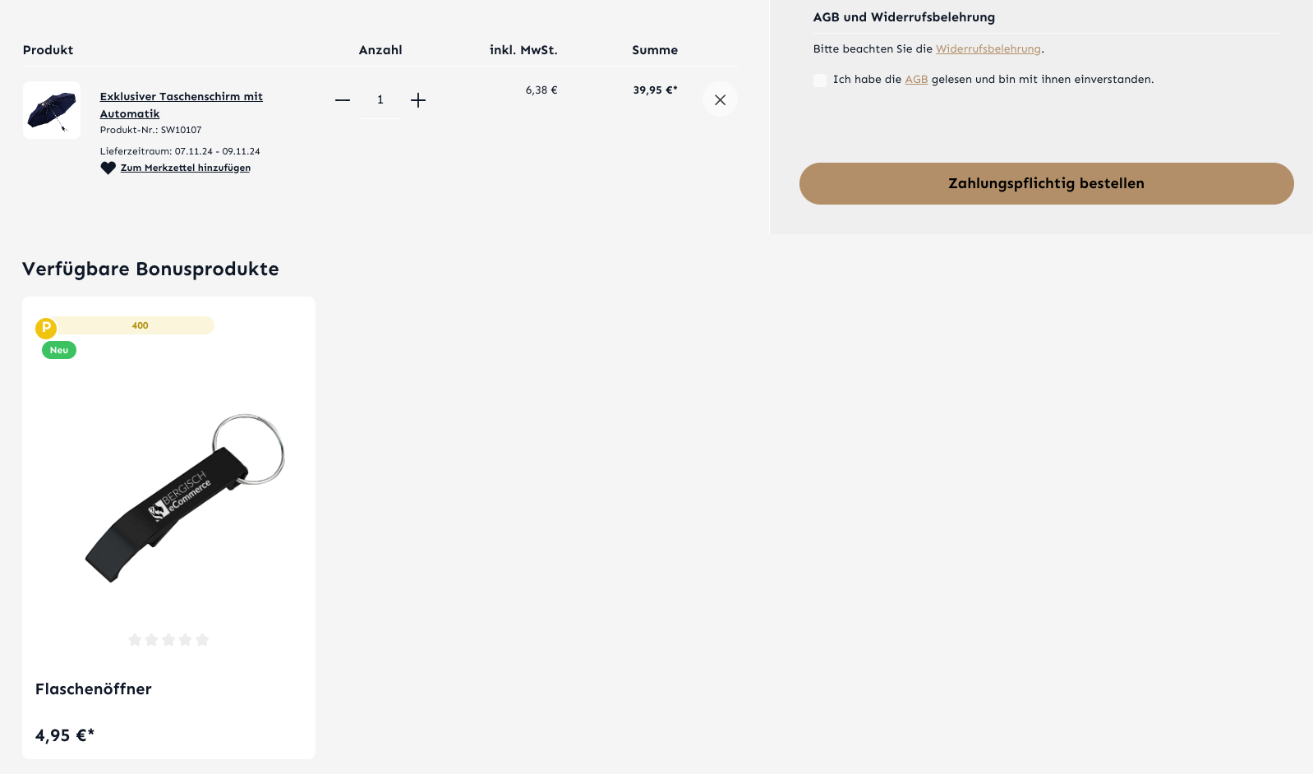Open the AGB link
This screenshot has height=774, width=1313.
pos(916,80)
